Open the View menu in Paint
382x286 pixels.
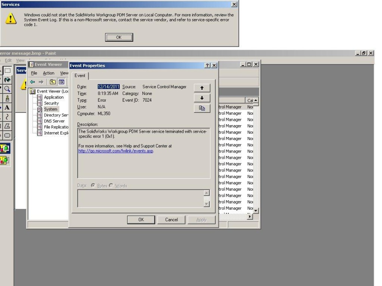[x=20, y=60]
